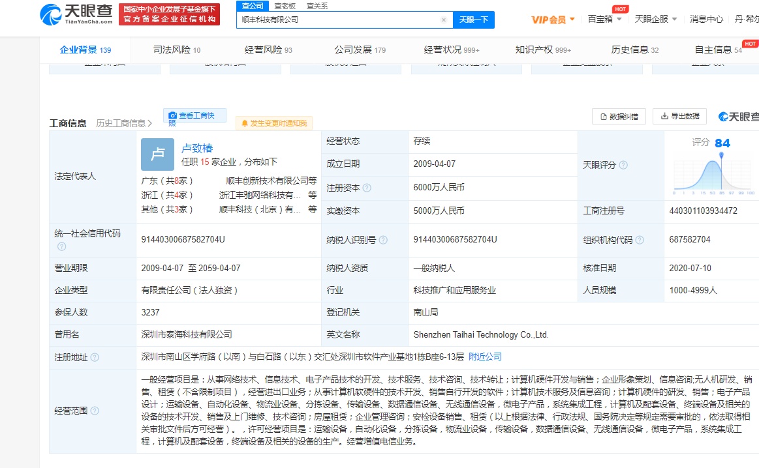Open the 自主信息 tab
The image size is (759, 468).
[x=719, y=50]
